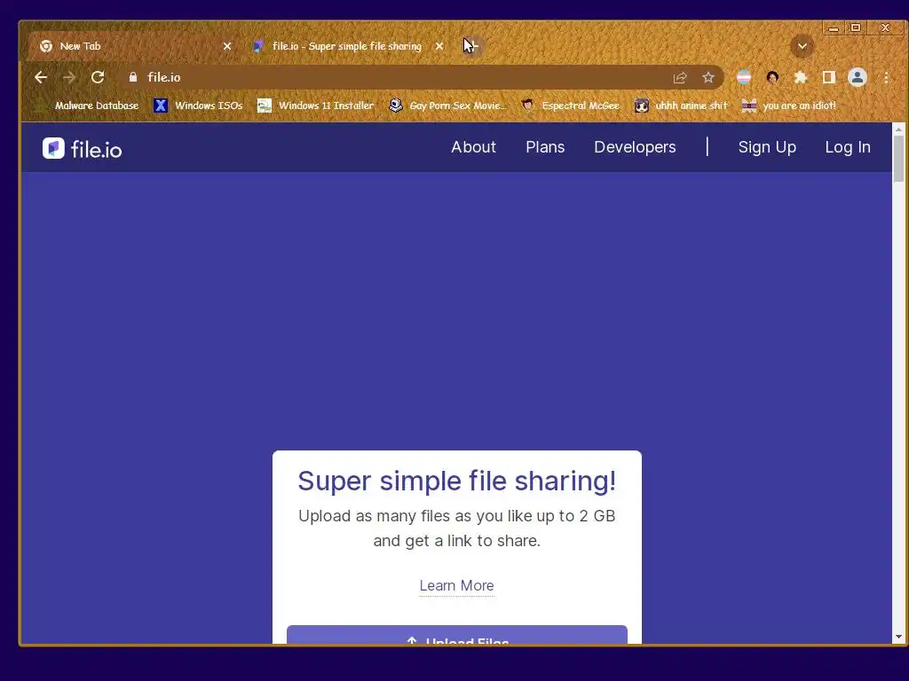This screenshot has height=681, width=909.
Task: Open Chrome's three-dot menu
Action: (886, 78)
